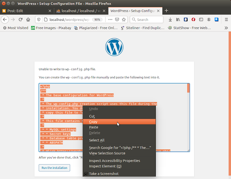The image size is (231, 179).
Task: Close the Post: Edit tab
Action: 50,11
